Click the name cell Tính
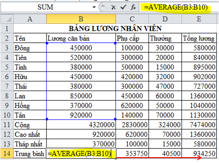This screenshot has width=219, height=163. (30, 67)
